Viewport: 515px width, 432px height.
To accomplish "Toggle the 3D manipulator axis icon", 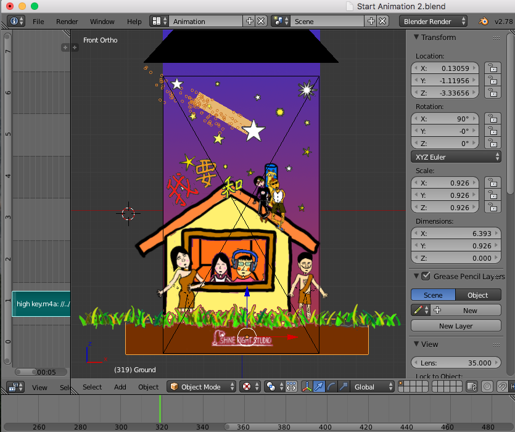I will coord(307,386).
